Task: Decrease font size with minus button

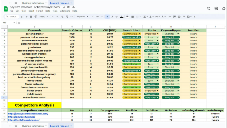Action: pos(92,17)
